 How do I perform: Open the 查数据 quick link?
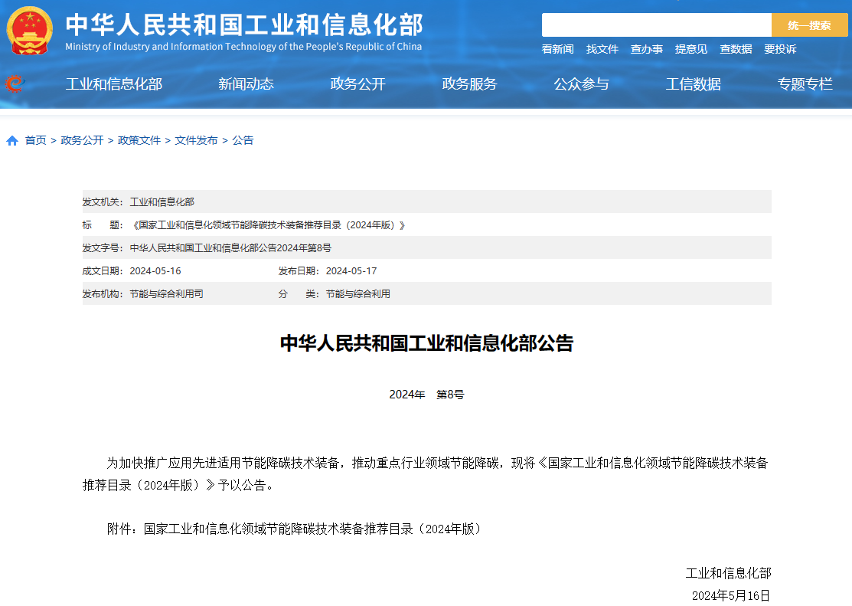(x=735, y=49)
